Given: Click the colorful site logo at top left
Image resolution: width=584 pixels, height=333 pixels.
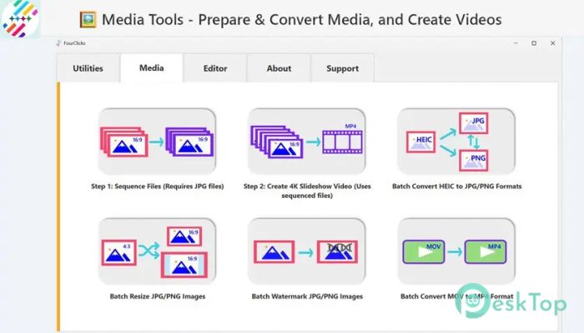Looking at the screenshot, I should [20, 18].
